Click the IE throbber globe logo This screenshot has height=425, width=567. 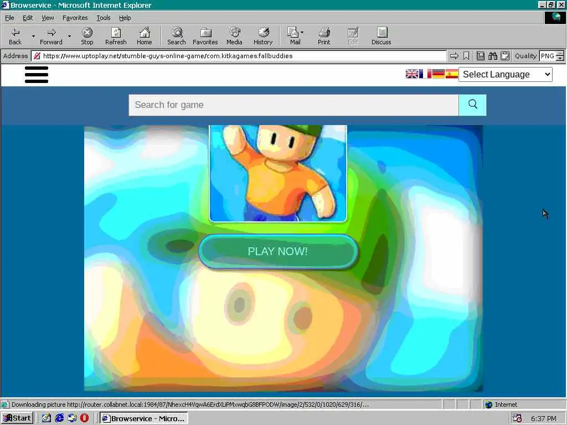point(555,18)
